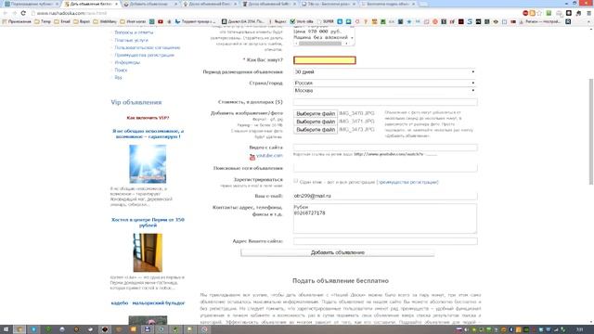Click the page vertical scrollbar thumb
The image size is (594, 334).
(590, 132)
